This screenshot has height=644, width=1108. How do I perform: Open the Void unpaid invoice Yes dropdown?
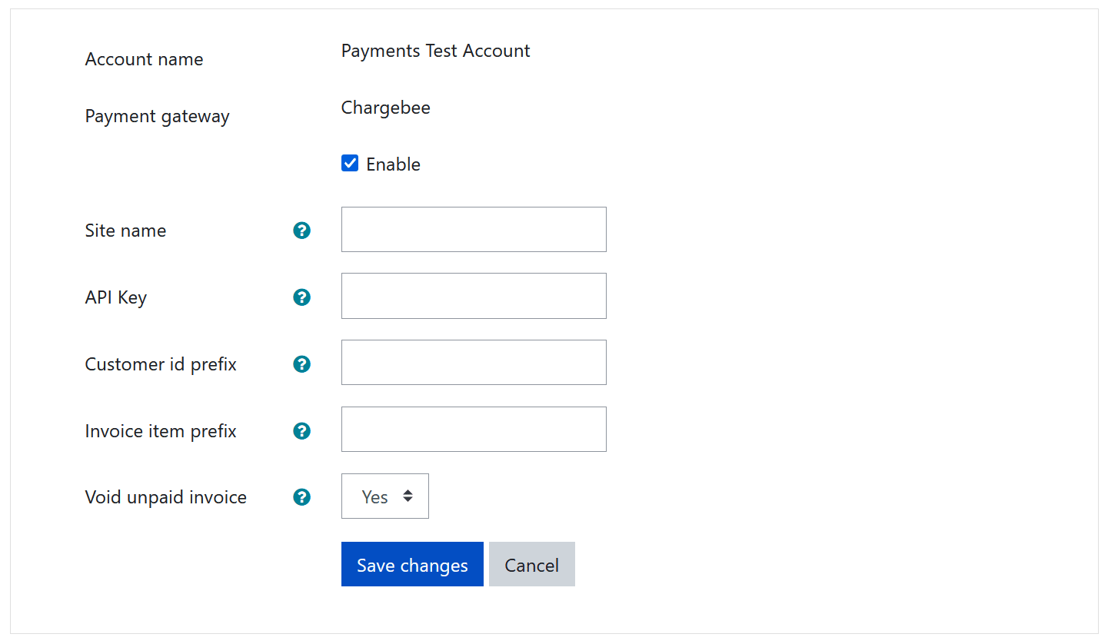[x=385, y=496]
